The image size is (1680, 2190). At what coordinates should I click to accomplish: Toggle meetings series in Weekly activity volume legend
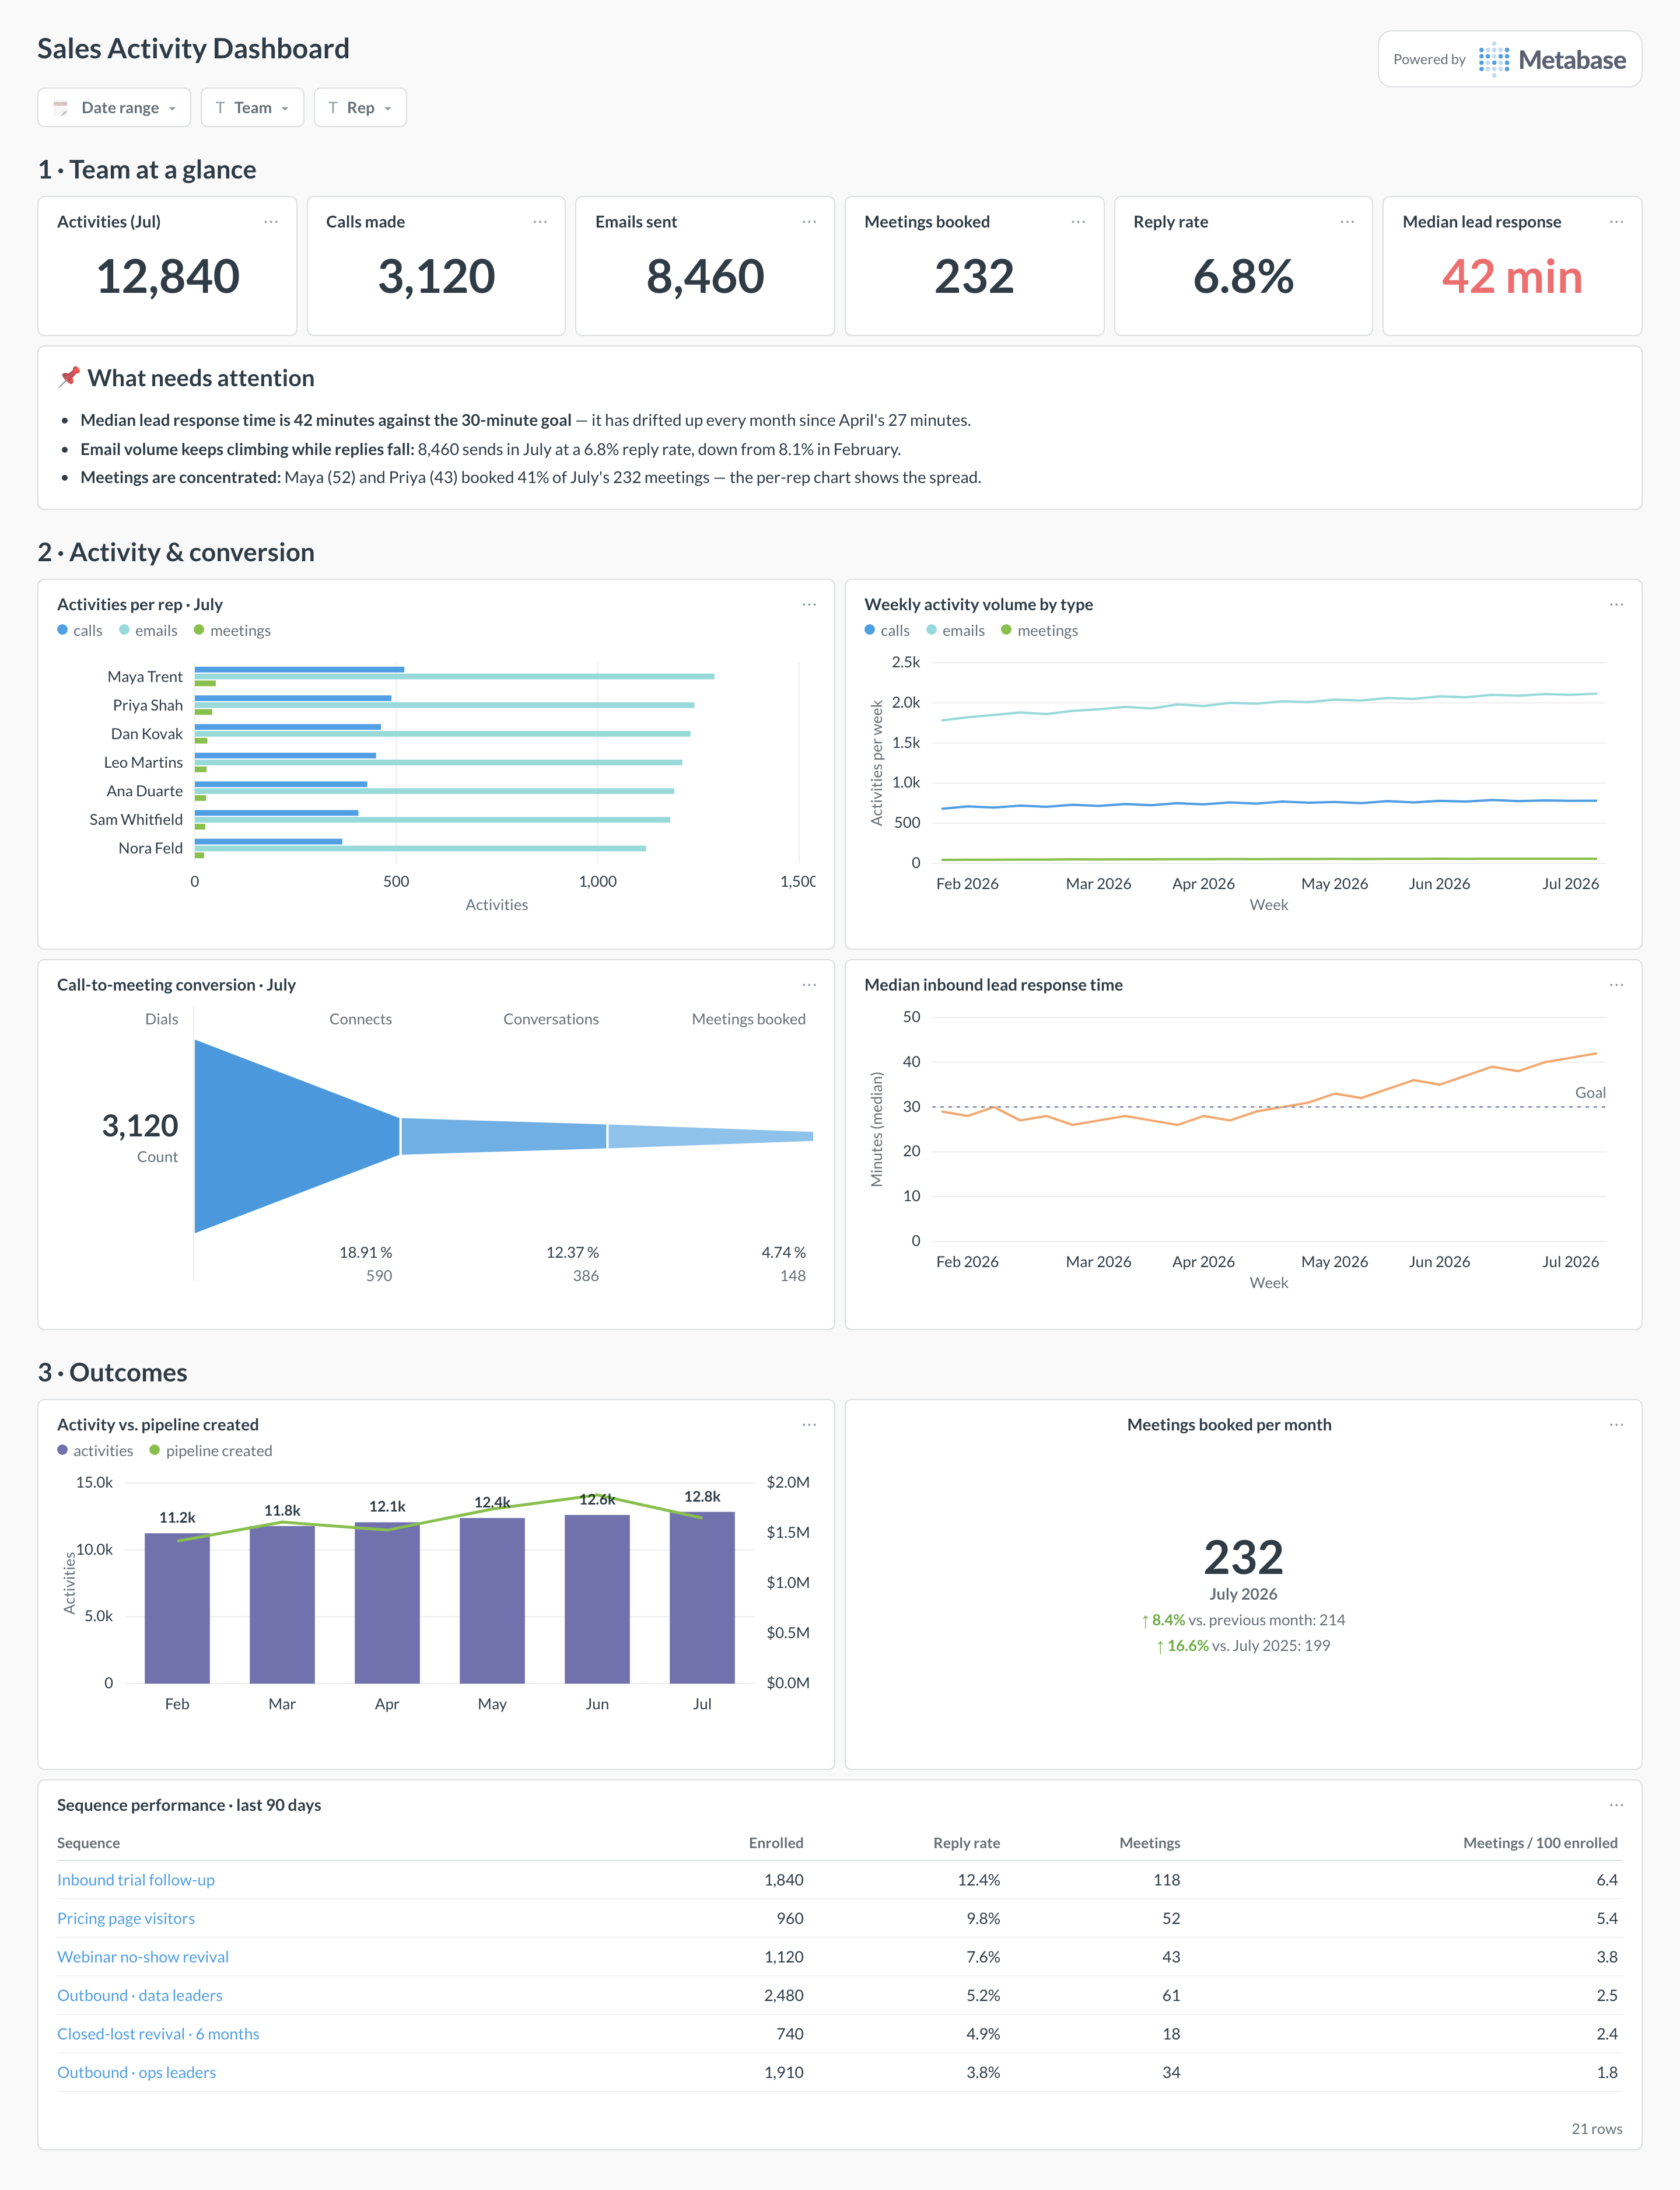pos(1039,631)
